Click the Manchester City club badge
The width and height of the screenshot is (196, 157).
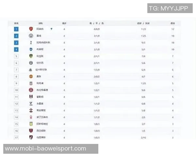[31, 36]
